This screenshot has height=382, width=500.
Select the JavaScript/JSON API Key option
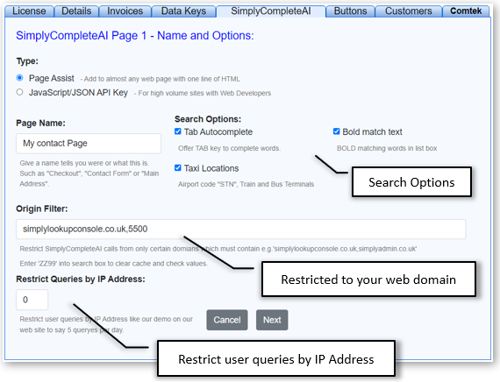pos(20,92)
